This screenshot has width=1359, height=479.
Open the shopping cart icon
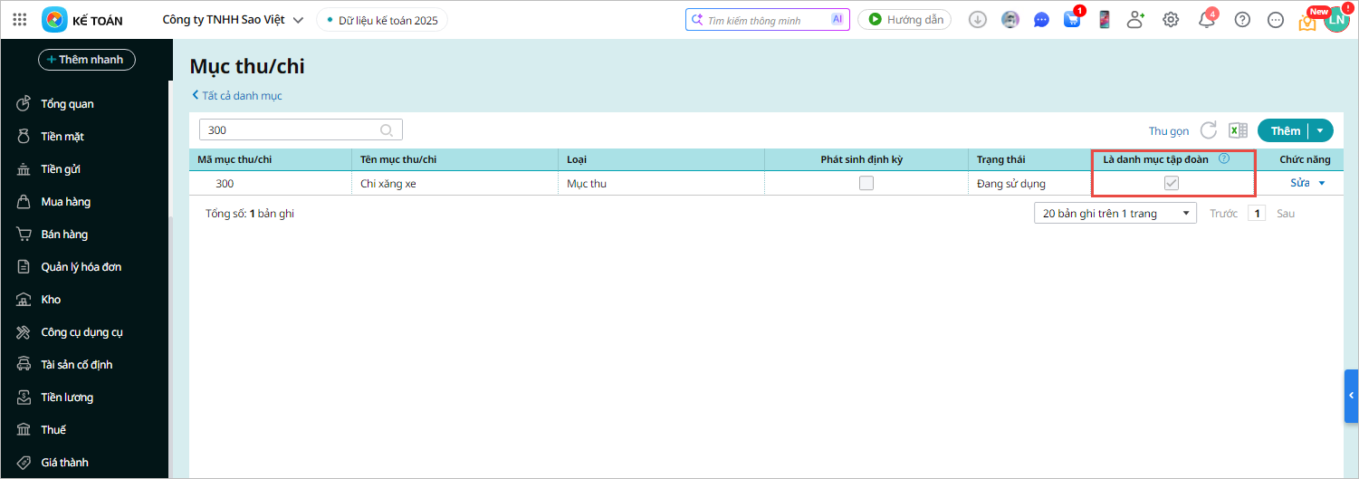[x=1072, y=20]
